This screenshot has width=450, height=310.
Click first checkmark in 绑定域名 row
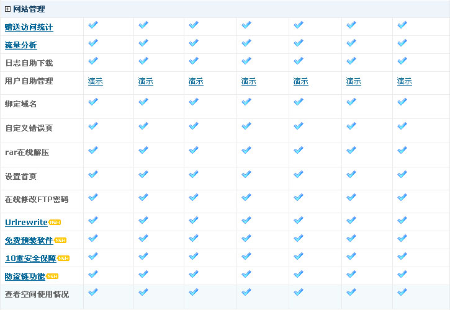click(93, 102)
